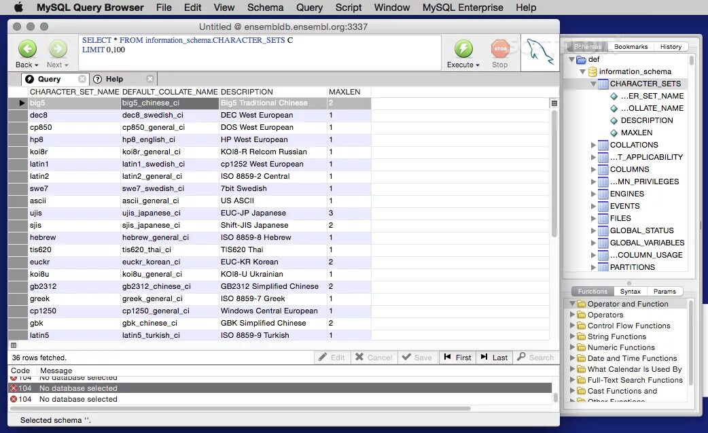Click the information_schema database icon

click(592, 72)
